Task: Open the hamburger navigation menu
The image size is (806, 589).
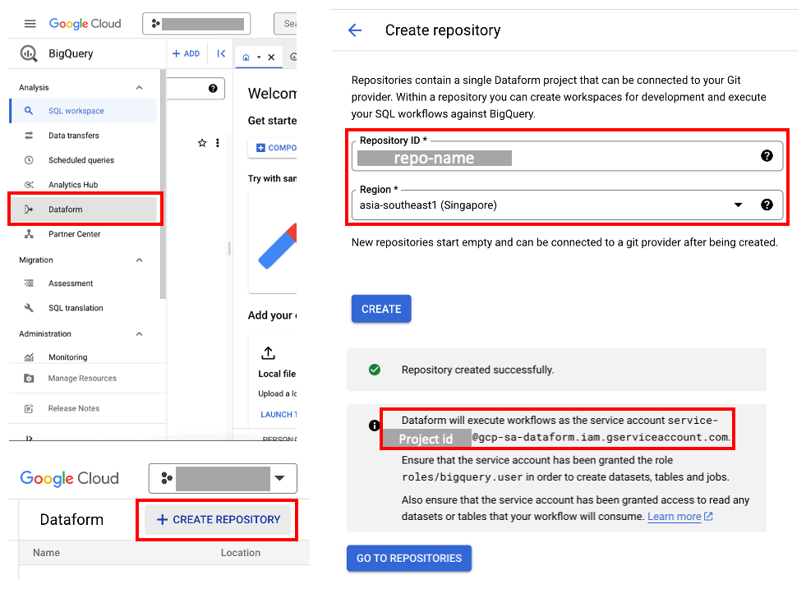Action: coord(30,23)
